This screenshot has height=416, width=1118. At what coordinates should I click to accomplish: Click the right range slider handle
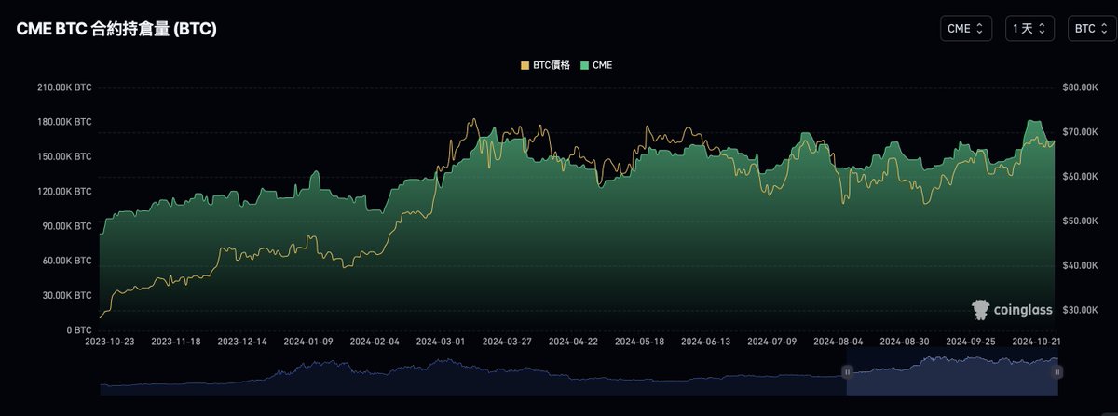(x=1057, y=371)
